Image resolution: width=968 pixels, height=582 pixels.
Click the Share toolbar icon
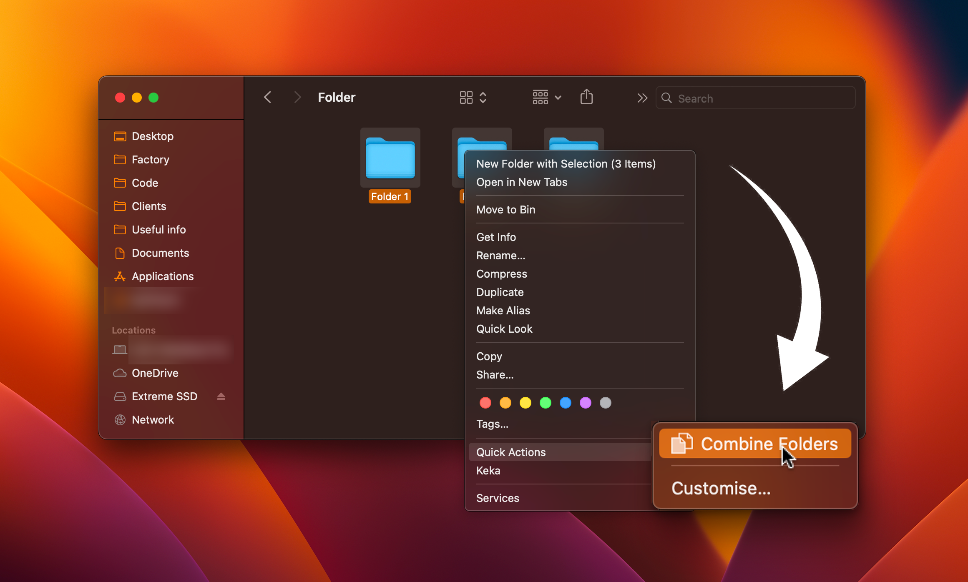point(586,97)
